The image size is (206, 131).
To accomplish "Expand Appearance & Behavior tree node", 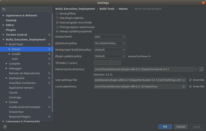I will pyautogui.click(x=3, y=15).
